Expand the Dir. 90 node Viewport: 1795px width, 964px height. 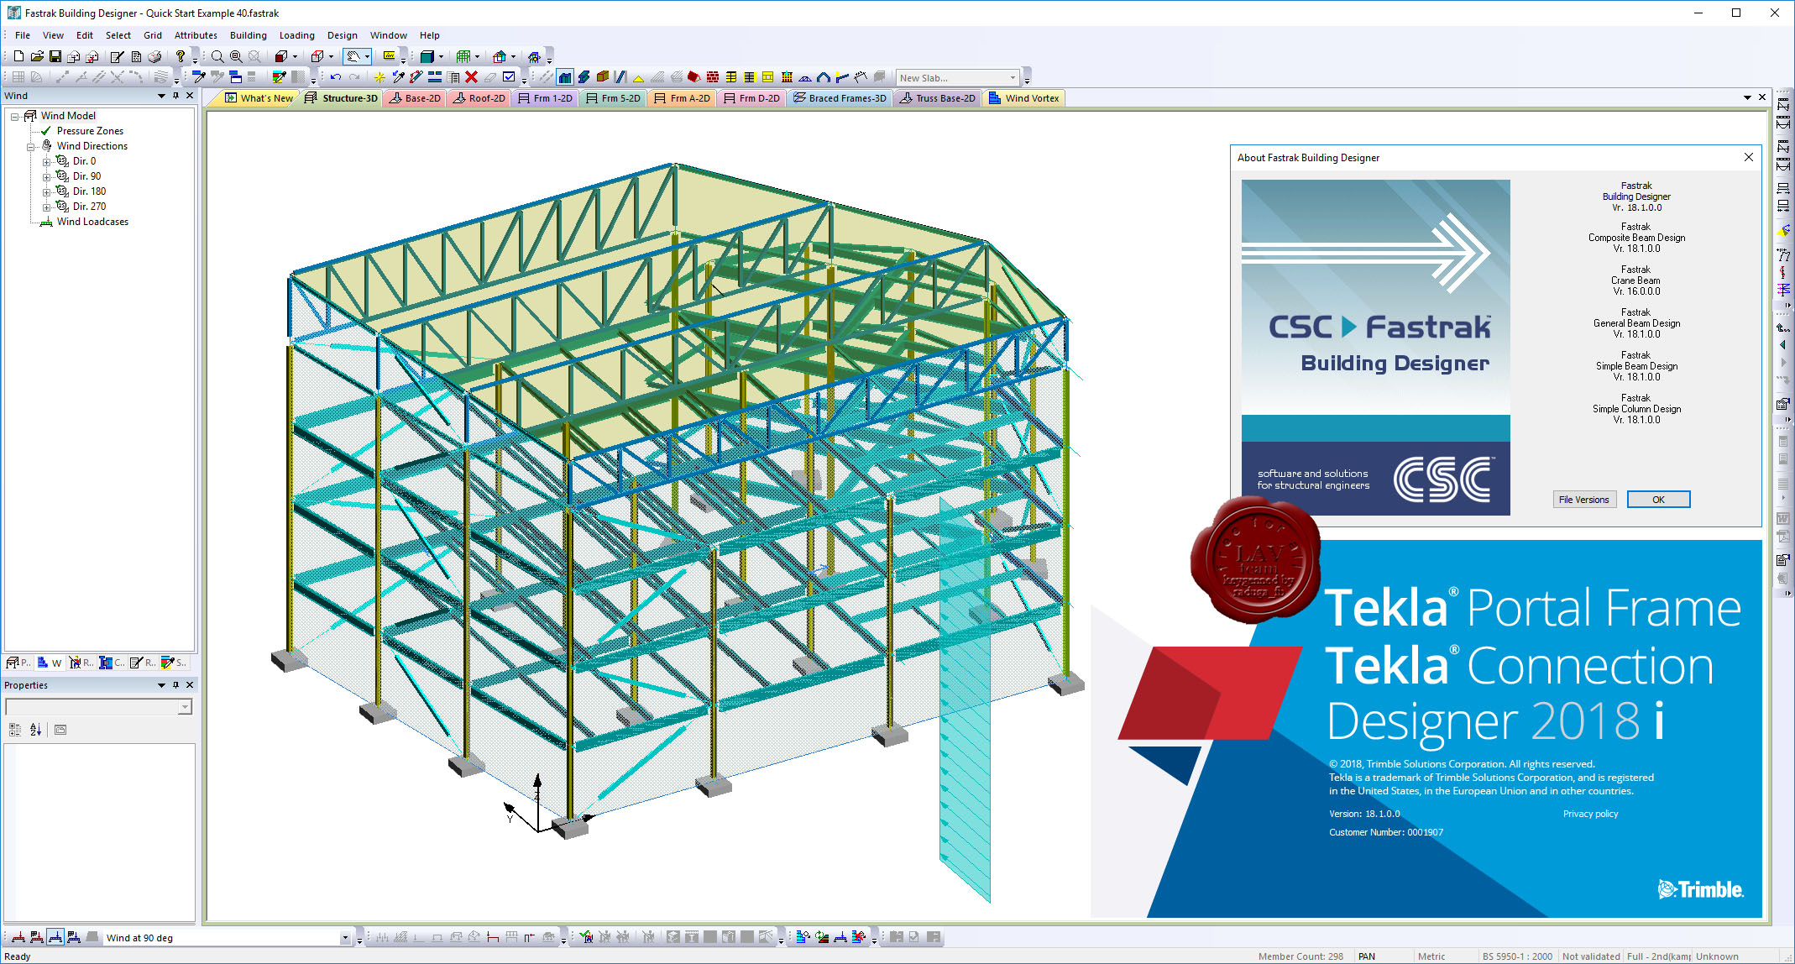(47, 177)
